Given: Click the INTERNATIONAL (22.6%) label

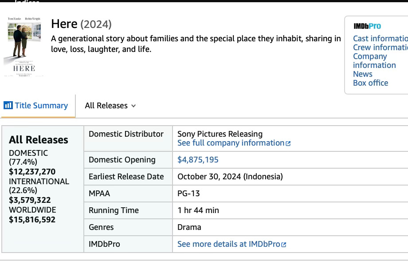Looking at the screenshot, I should coord(39,186).
